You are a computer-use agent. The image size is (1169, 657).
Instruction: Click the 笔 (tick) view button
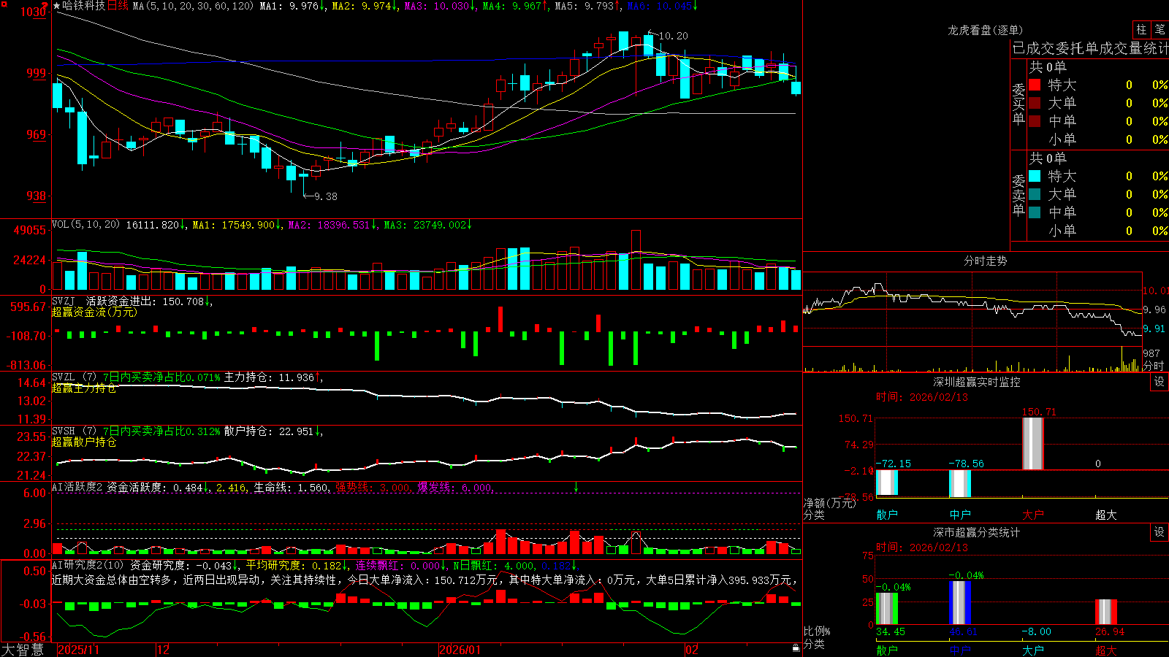coord(1160,30)
